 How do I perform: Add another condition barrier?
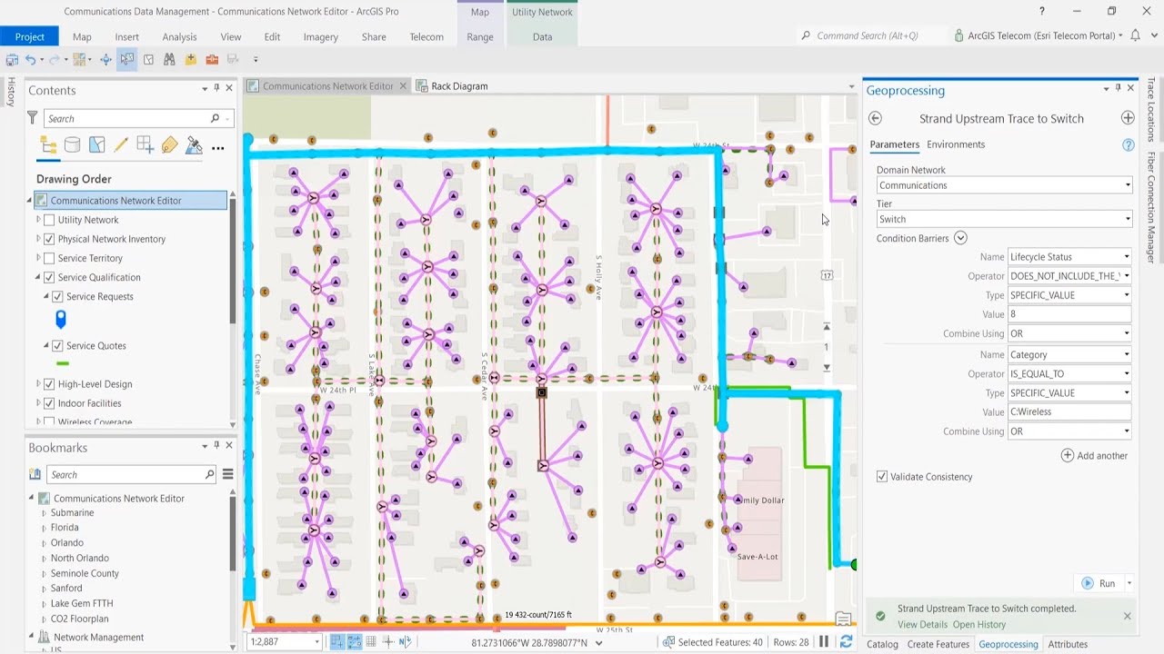[x=1095, y=455]
